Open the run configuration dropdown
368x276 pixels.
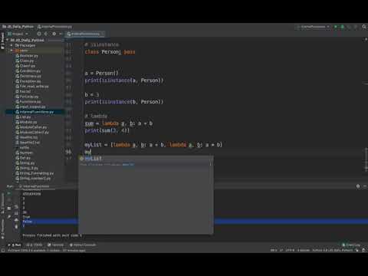point(313,27)
